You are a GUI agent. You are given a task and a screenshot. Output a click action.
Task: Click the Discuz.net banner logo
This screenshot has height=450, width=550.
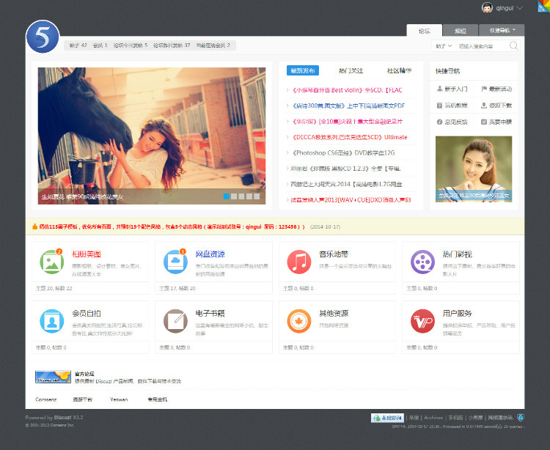(x=53, y=377)
